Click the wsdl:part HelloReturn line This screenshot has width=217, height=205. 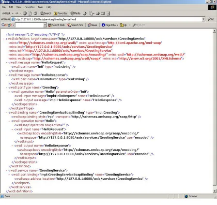pos(50,79)
